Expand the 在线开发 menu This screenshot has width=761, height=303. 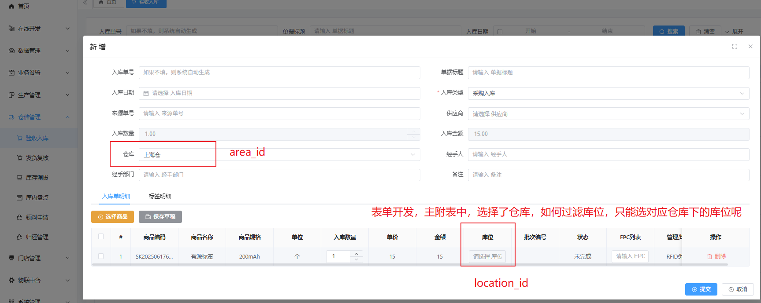(x=67, y=29)
